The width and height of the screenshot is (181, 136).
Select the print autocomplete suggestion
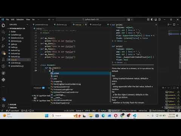[x=80, y=73]
